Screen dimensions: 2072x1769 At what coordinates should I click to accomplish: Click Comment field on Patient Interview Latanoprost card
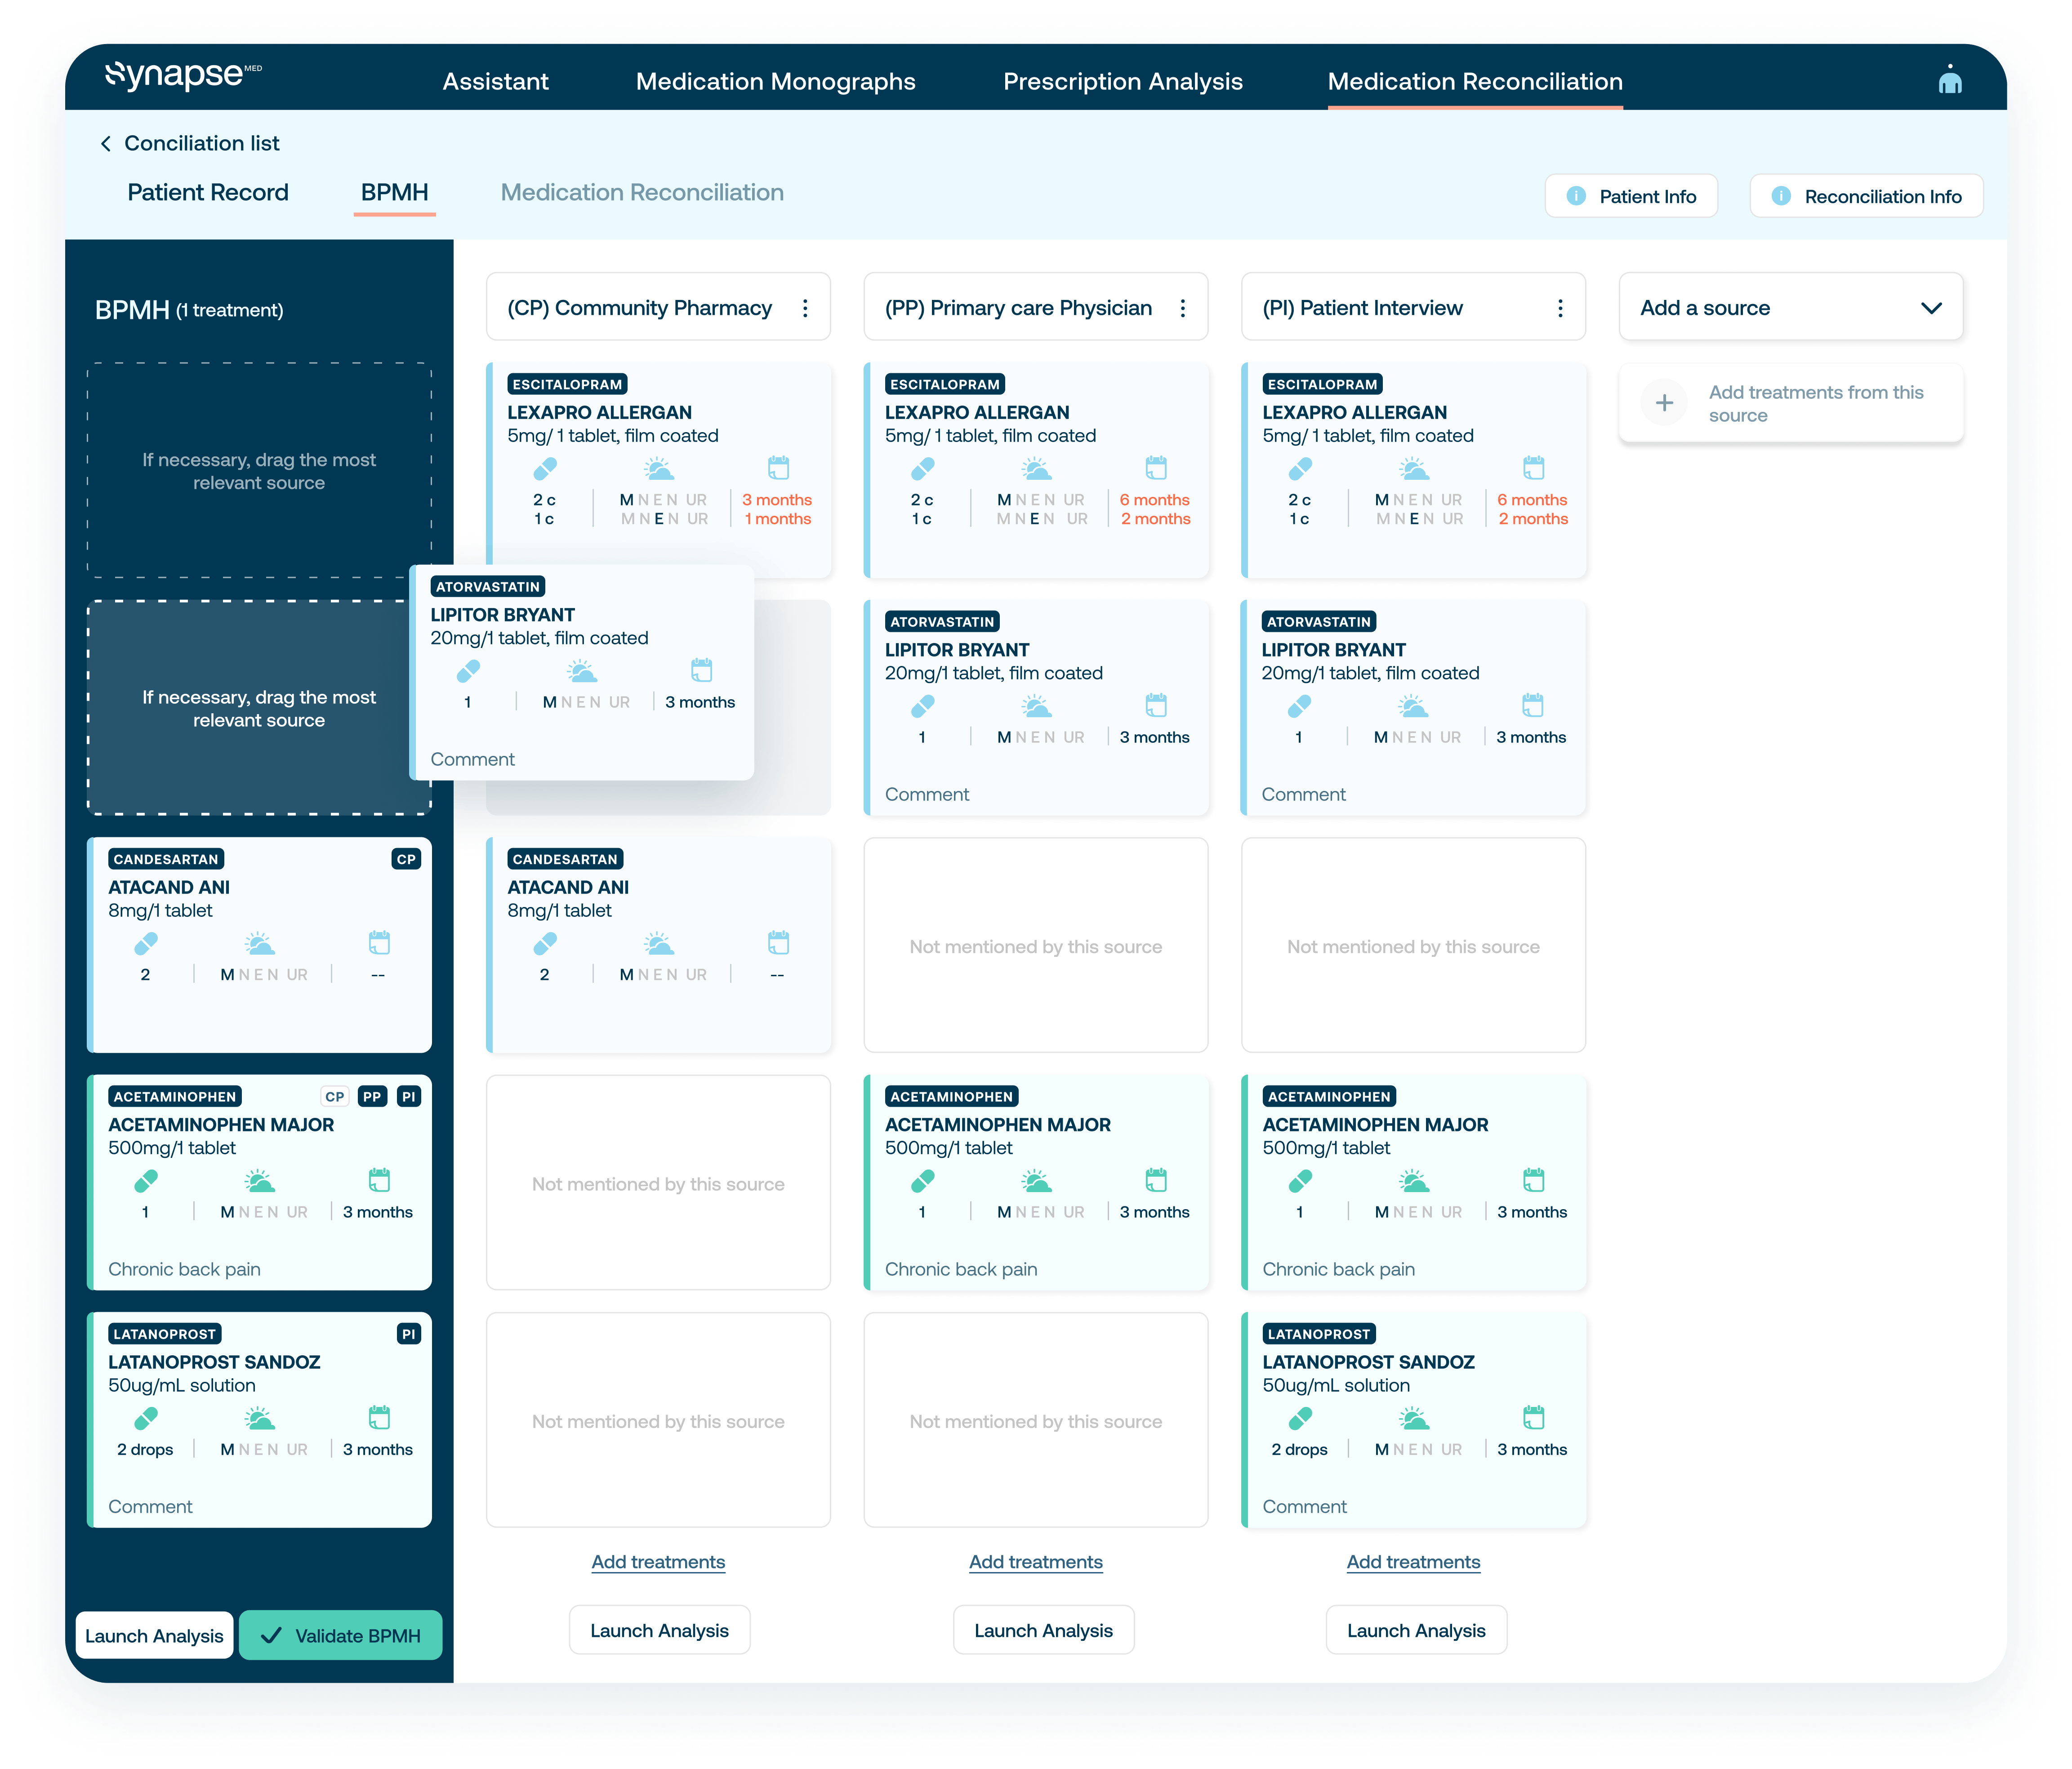coord(1304,1507)
